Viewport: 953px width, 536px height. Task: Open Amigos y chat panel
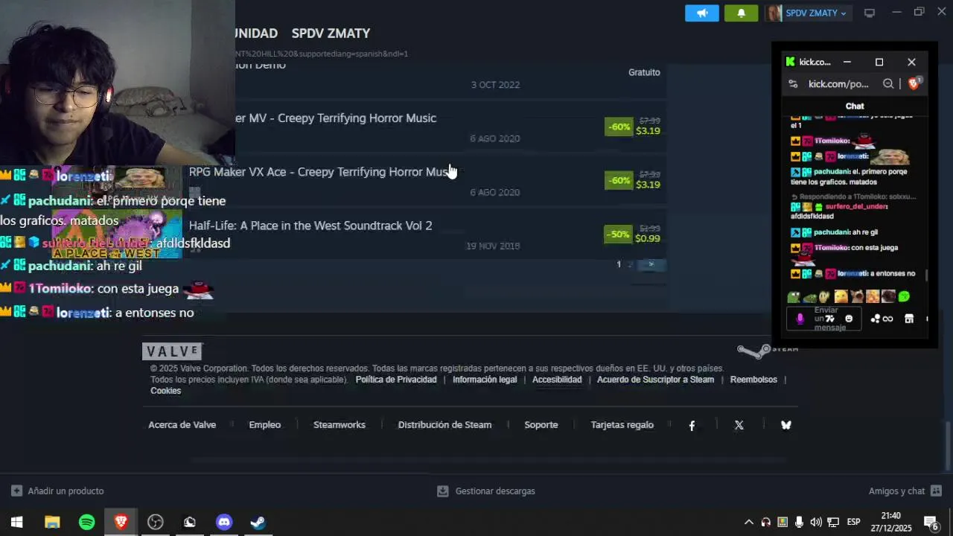pos(905,491)
